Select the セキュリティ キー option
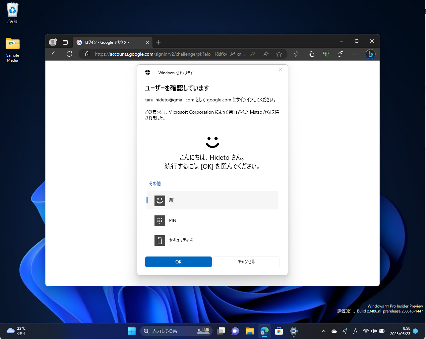The height and width of the screenshot is (339, 426). click(212, 240)
